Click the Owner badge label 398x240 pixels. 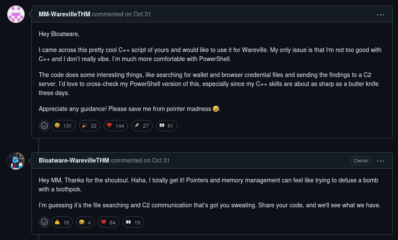click(x=361, y=161)
